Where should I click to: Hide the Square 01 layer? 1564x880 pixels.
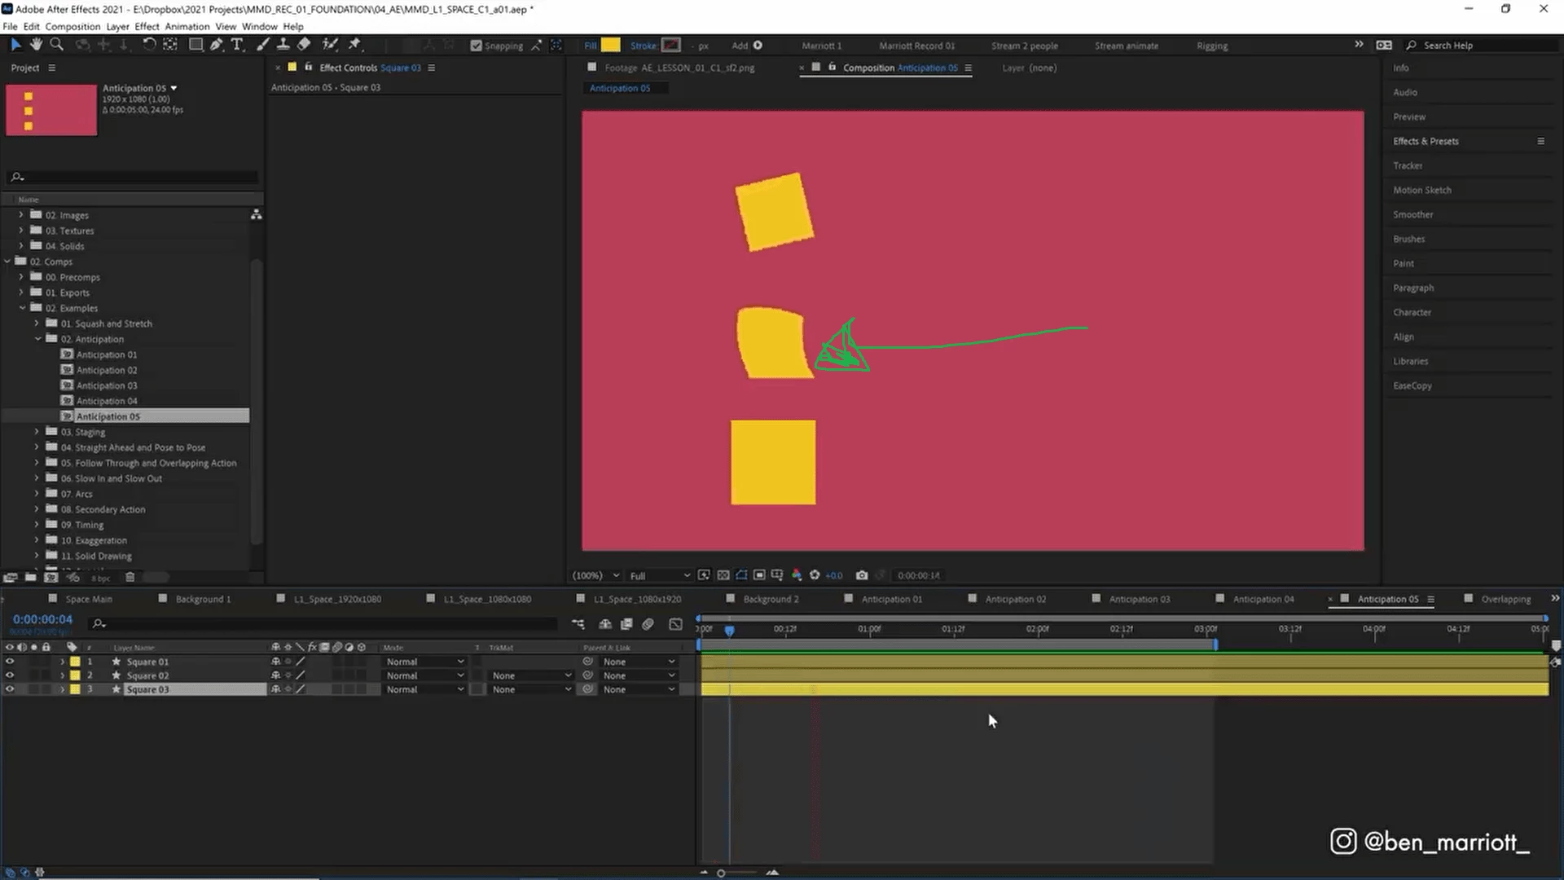pyautogui.click(x=10, y=662)
